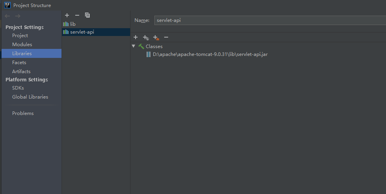Click the Project Settings heading
The width and height of the screenshot is (386, 194).
[25, 27]
